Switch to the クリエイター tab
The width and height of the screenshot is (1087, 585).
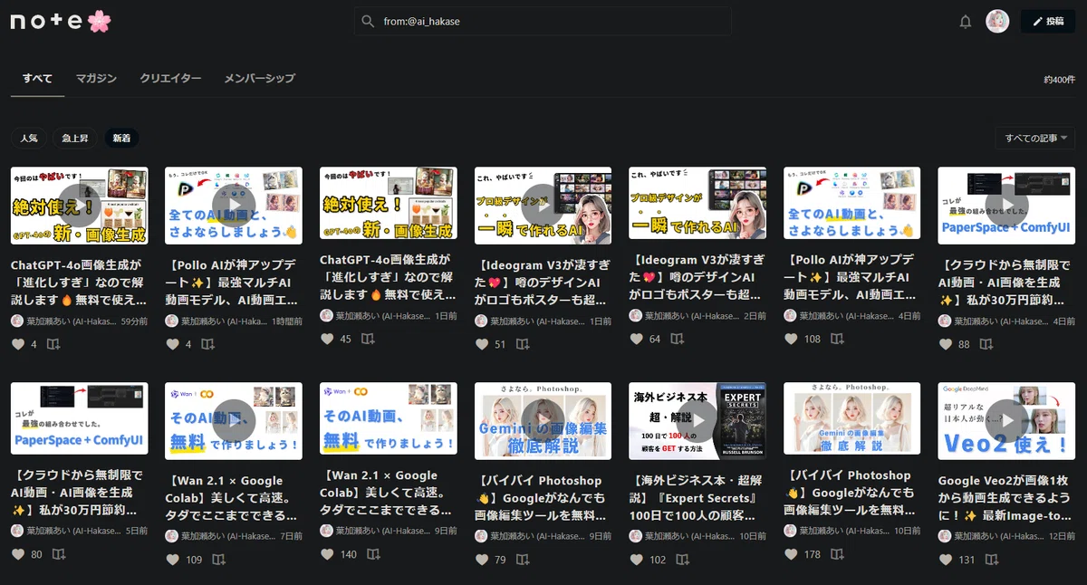[170, 79]
